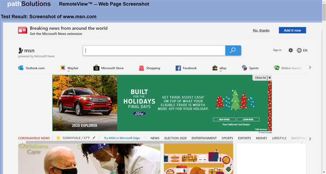Click the No, thanks link
Image resolution: width=326 pixels, height=174 pixels.
tap(261, 30)
